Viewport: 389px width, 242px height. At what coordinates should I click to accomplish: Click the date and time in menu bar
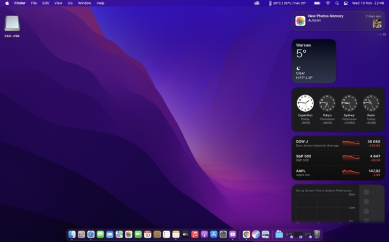[x=368, y=3]
